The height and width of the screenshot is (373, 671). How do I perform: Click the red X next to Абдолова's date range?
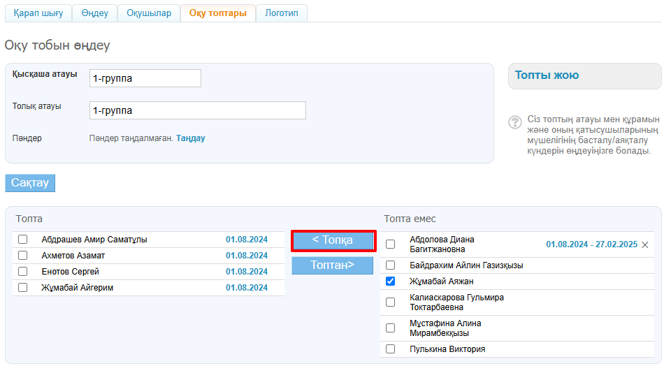[644, 244]
